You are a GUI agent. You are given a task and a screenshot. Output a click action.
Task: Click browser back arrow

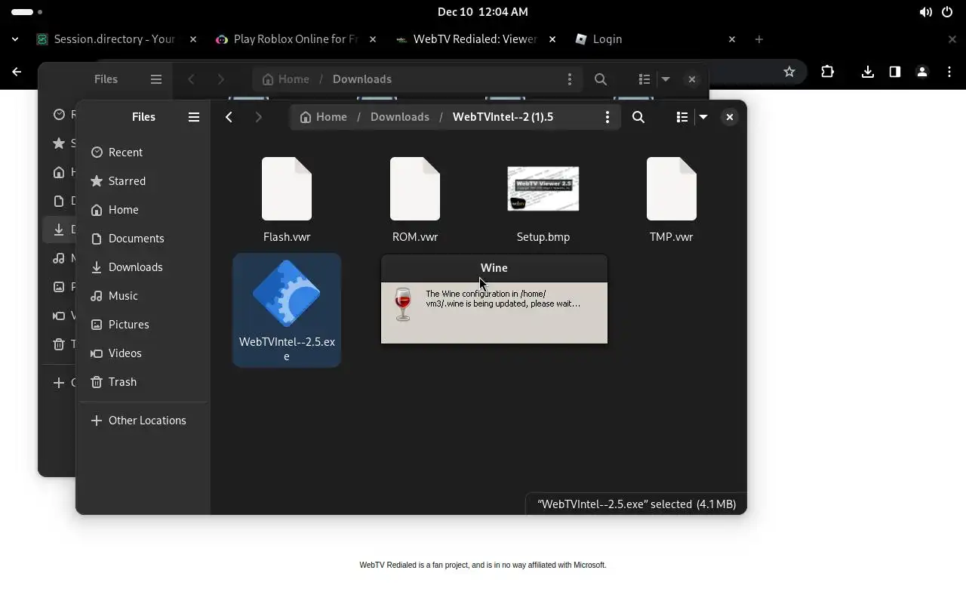click(17, 72)
